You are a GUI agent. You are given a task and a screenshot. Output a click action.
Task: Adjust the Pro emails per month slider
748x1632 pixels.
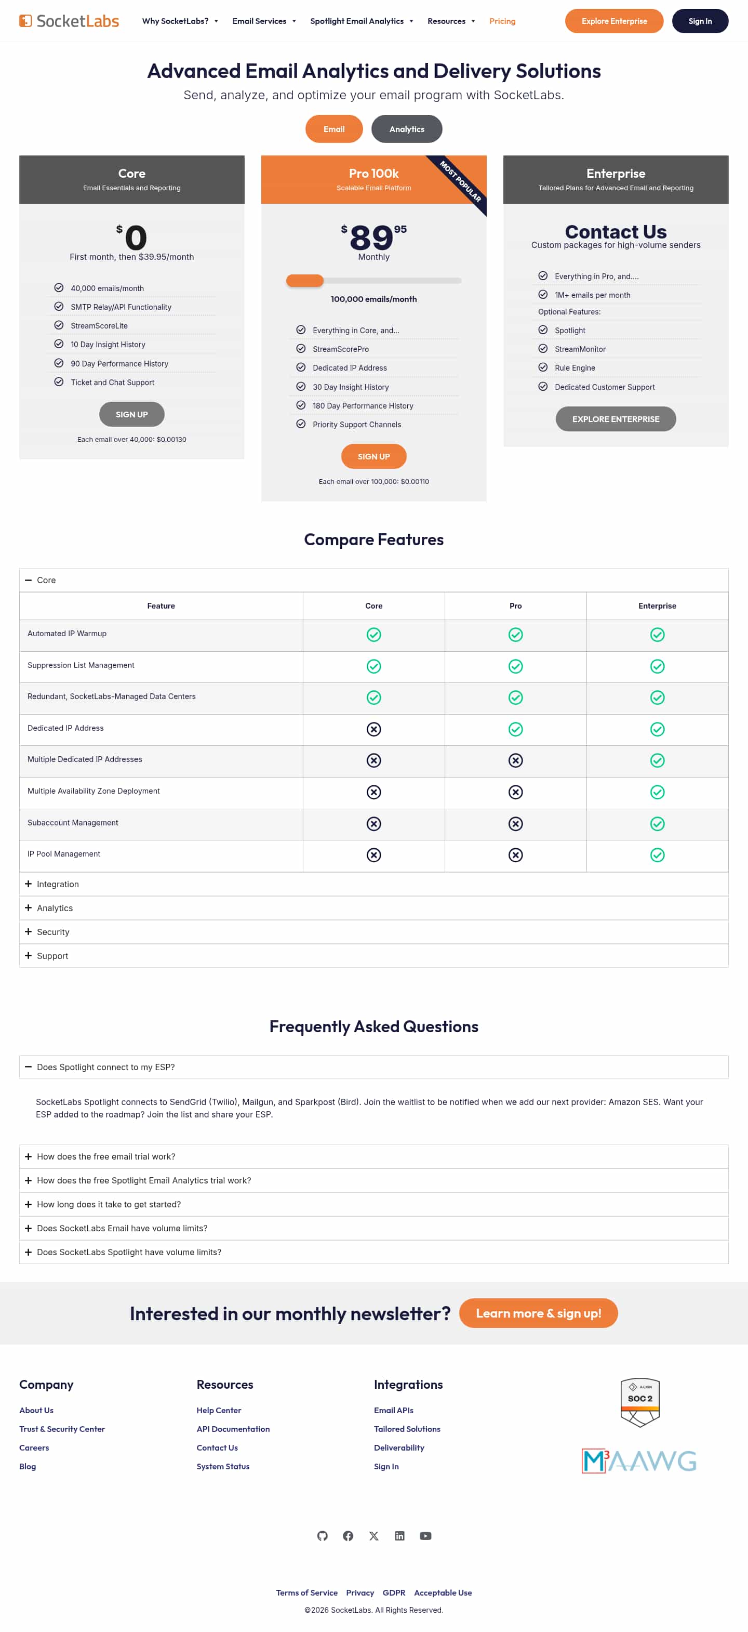point(305,281)
